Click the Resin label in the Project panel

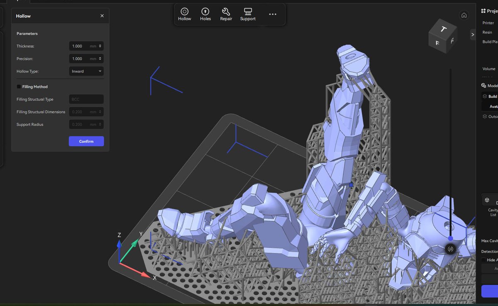487,32
